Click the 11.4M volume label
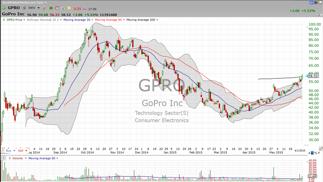This screenshot has width=323, height=182. [312, 176]
